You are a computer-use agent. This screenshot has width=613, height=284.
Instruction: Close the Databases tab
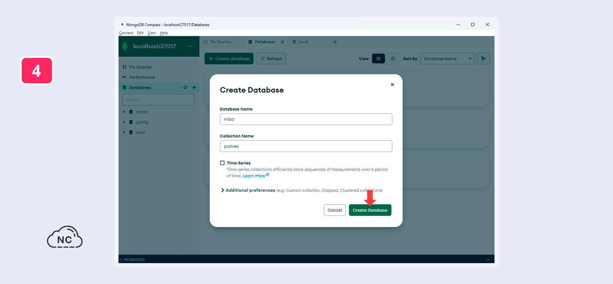[282, 42]
